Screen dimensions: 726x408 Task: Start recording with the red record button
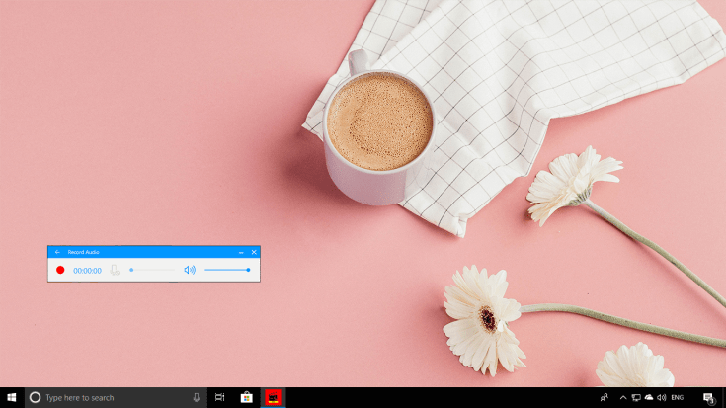point(60,270)
